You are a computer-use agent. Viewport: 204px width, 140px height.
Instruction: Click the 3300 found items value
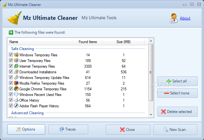[x=88, y=66]
